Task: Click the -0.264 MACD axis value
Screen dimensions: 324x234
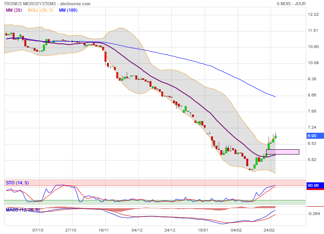Action: (x=313, y=213)
